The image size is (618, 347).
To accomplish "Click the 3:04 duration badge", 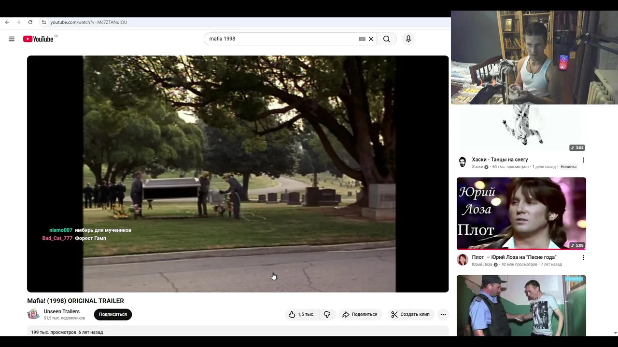I will tap(577, 147).
